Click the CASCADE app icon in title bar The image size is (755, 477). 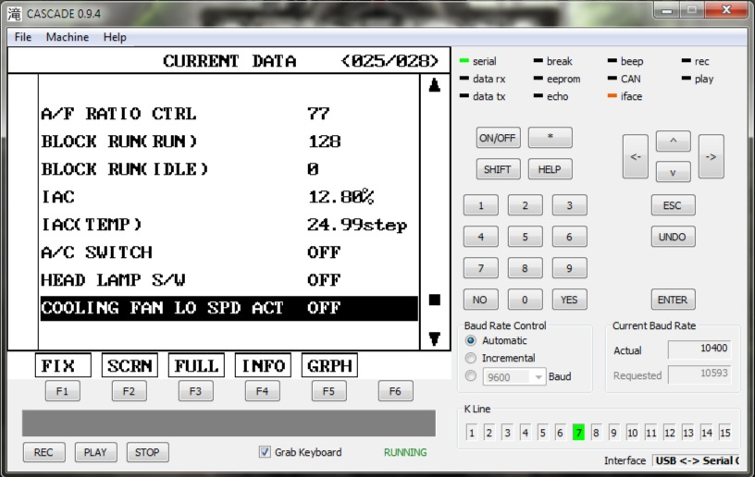pos(14,14)
